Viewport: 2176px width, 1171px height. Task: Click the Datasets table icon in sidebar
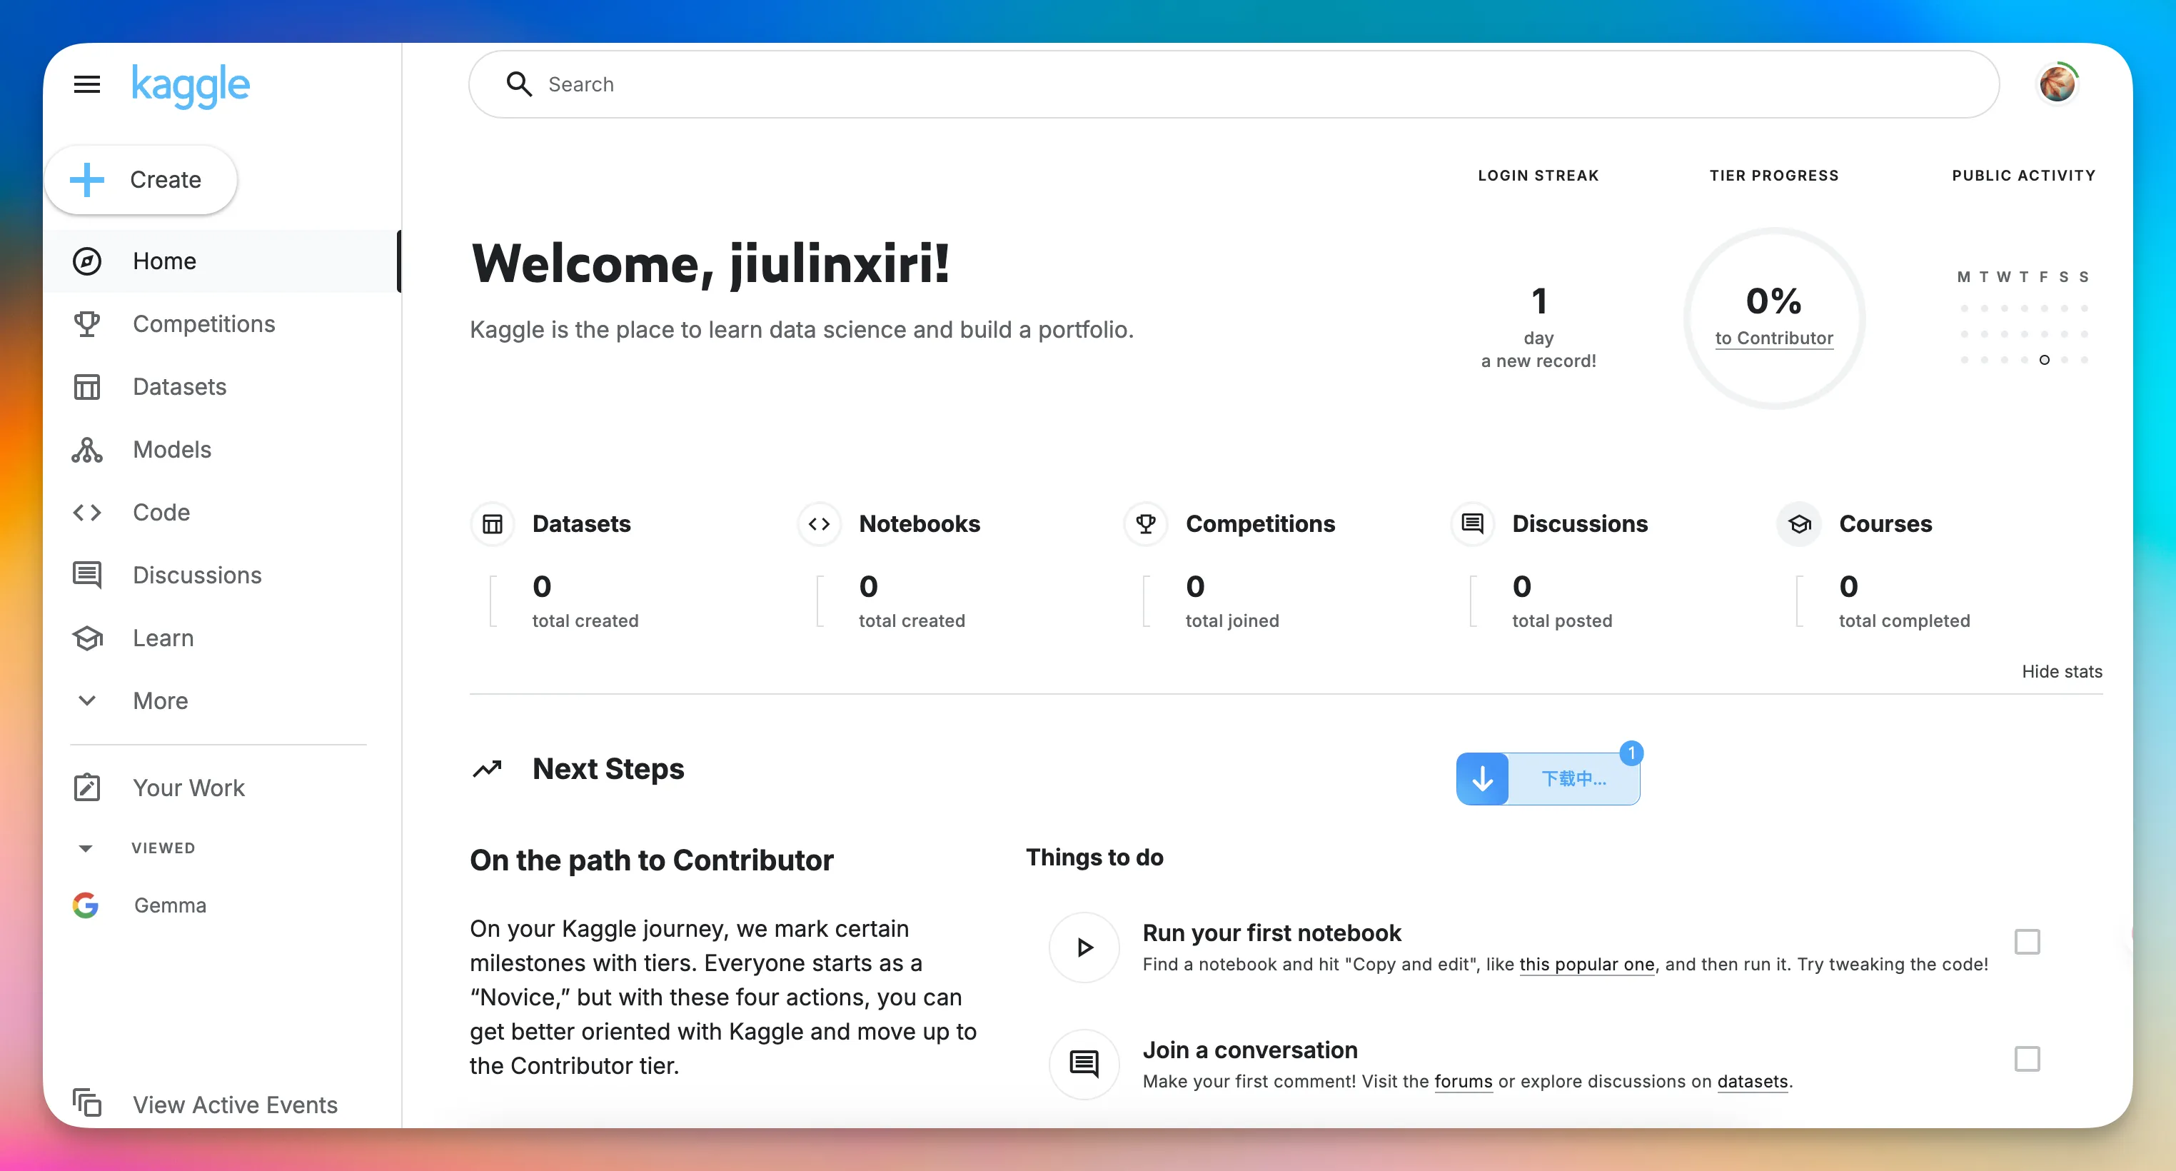[x=87, y=387]
